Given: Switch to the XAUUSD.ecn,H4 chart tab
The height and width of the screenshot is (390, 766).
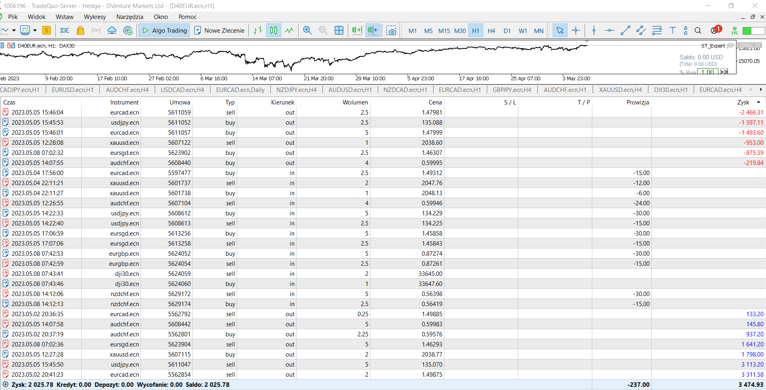Looking at the screenshot, I should pyautogui.click(x=620, y=90).
